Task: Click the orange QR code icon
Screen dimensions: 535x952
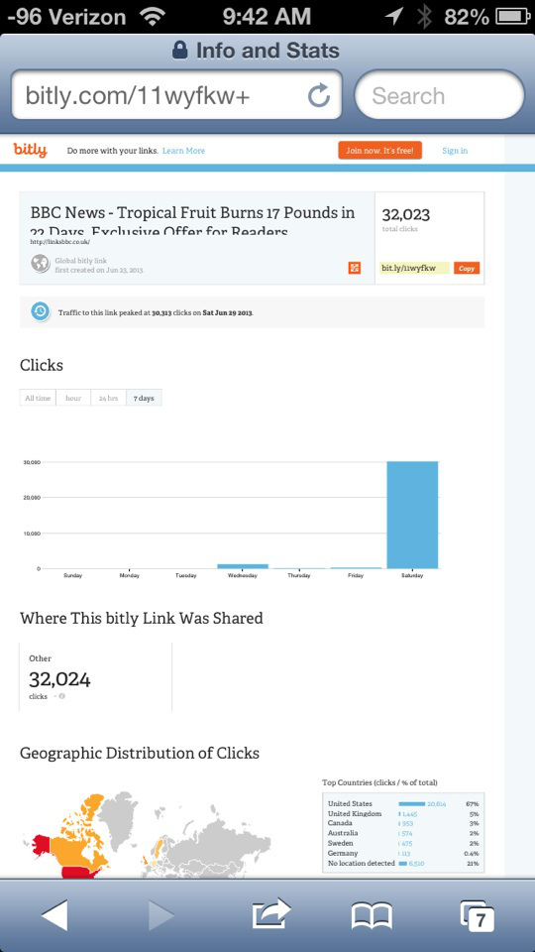Action: [x=355, y=268]
